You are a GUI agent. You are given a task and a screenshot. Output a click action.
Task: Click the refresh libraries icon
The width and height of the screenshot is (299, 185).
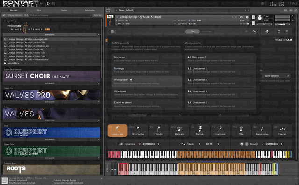(x=4, y=15)
